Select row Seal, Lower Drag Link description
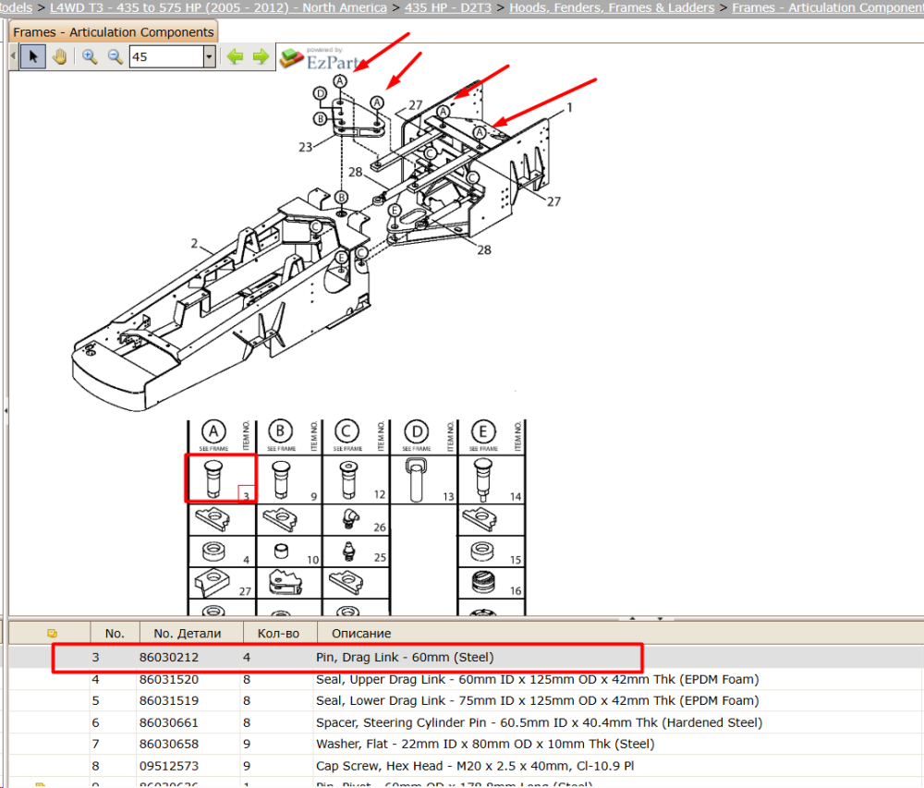Screen dimensions: 924x788 coord(537,701)
